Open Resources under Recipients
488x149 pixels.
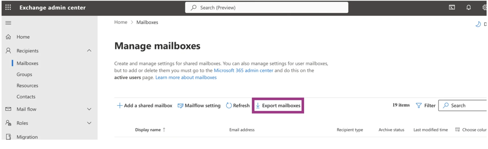click(x=27, y=86)
